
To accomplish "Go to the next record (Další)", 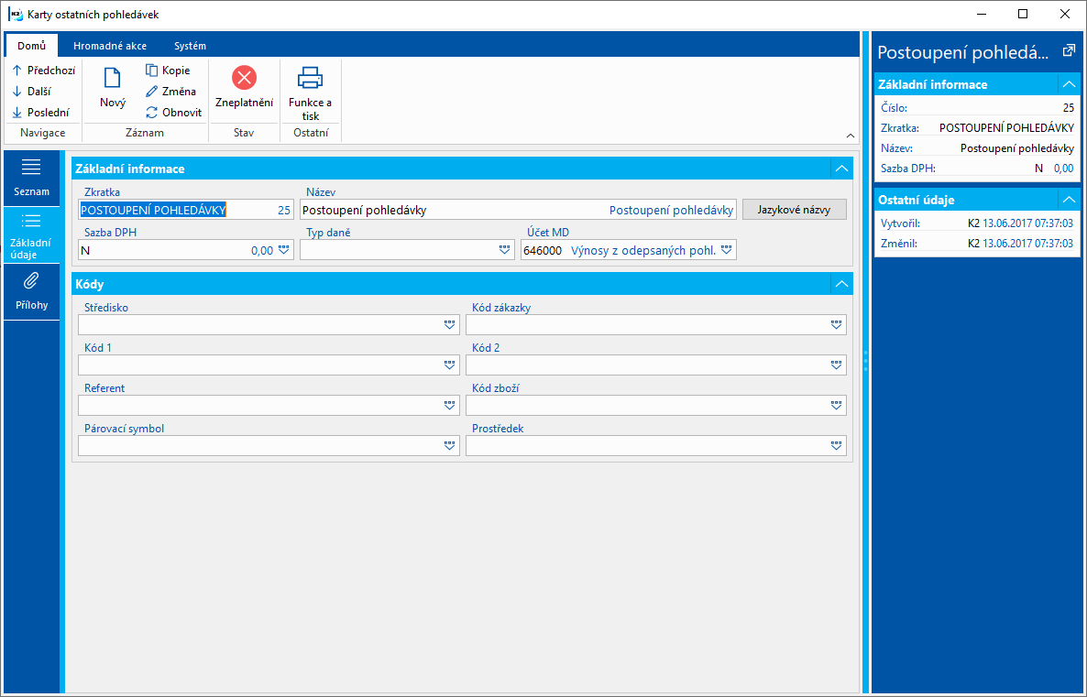I will [32, 91].
